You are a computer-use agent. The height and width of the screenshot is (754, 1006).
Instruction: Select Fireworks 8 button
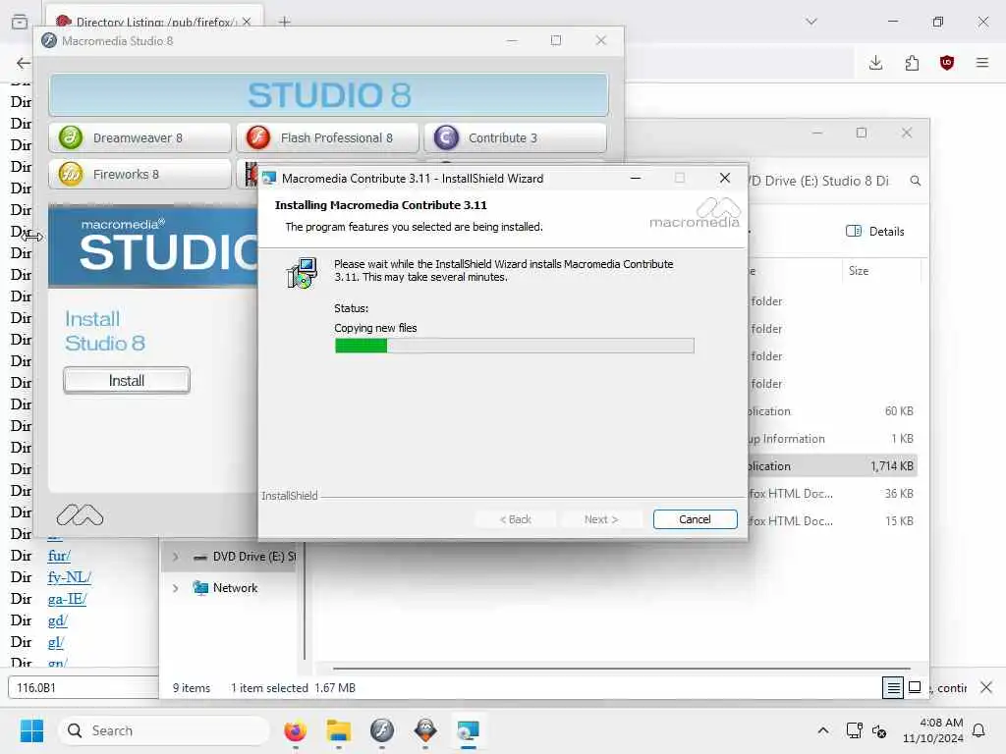point(140,175)
